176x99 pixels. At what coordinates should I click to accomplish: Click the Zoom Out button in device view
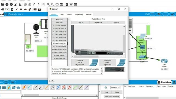point(116,23)
